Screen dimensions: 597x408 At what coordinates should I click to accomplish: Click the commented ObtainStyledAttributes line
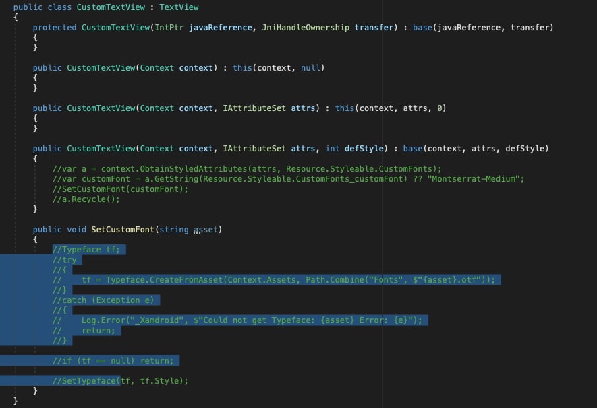click(247, 169)
